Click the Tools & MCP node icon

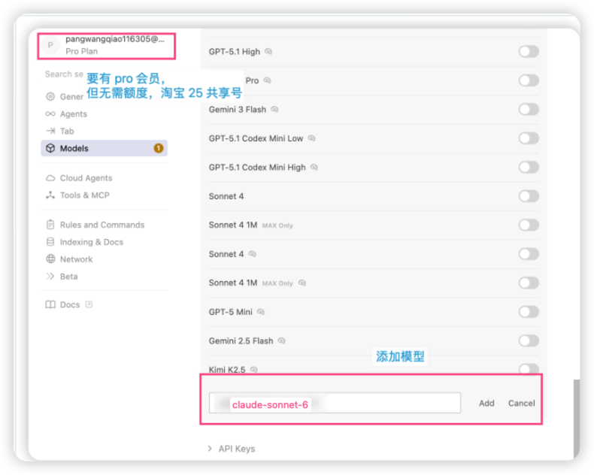tap(50, 195)
